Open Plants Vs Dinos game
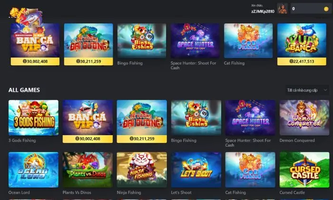The height and width of the screenshot is (200, 333). tap(88, 170)
